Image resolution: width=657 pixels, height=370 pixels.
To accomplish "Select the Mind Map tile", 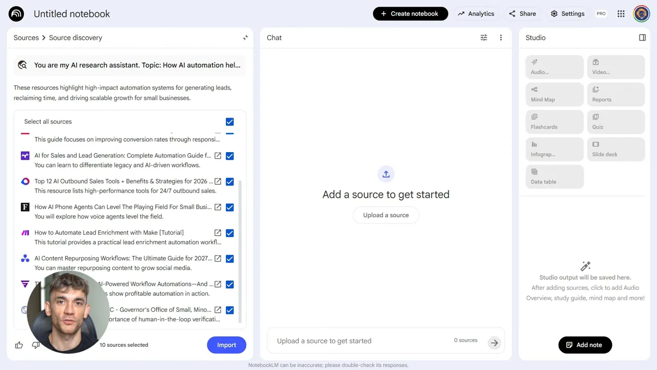I will click(x=554, y=94).
